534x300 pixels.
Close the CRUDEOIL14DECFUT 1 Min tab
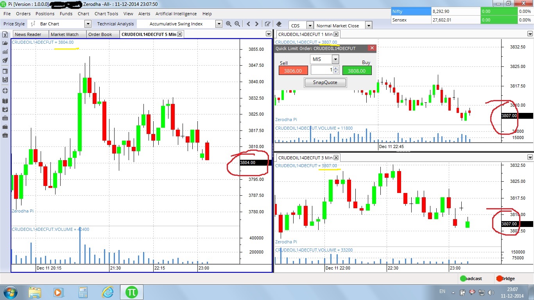click(336, 34)
